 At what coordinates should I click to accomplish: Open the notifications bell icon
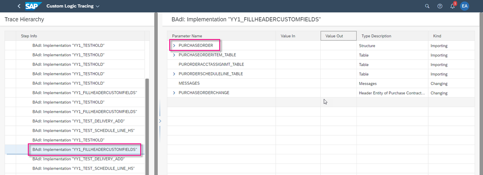click(452, 6)
